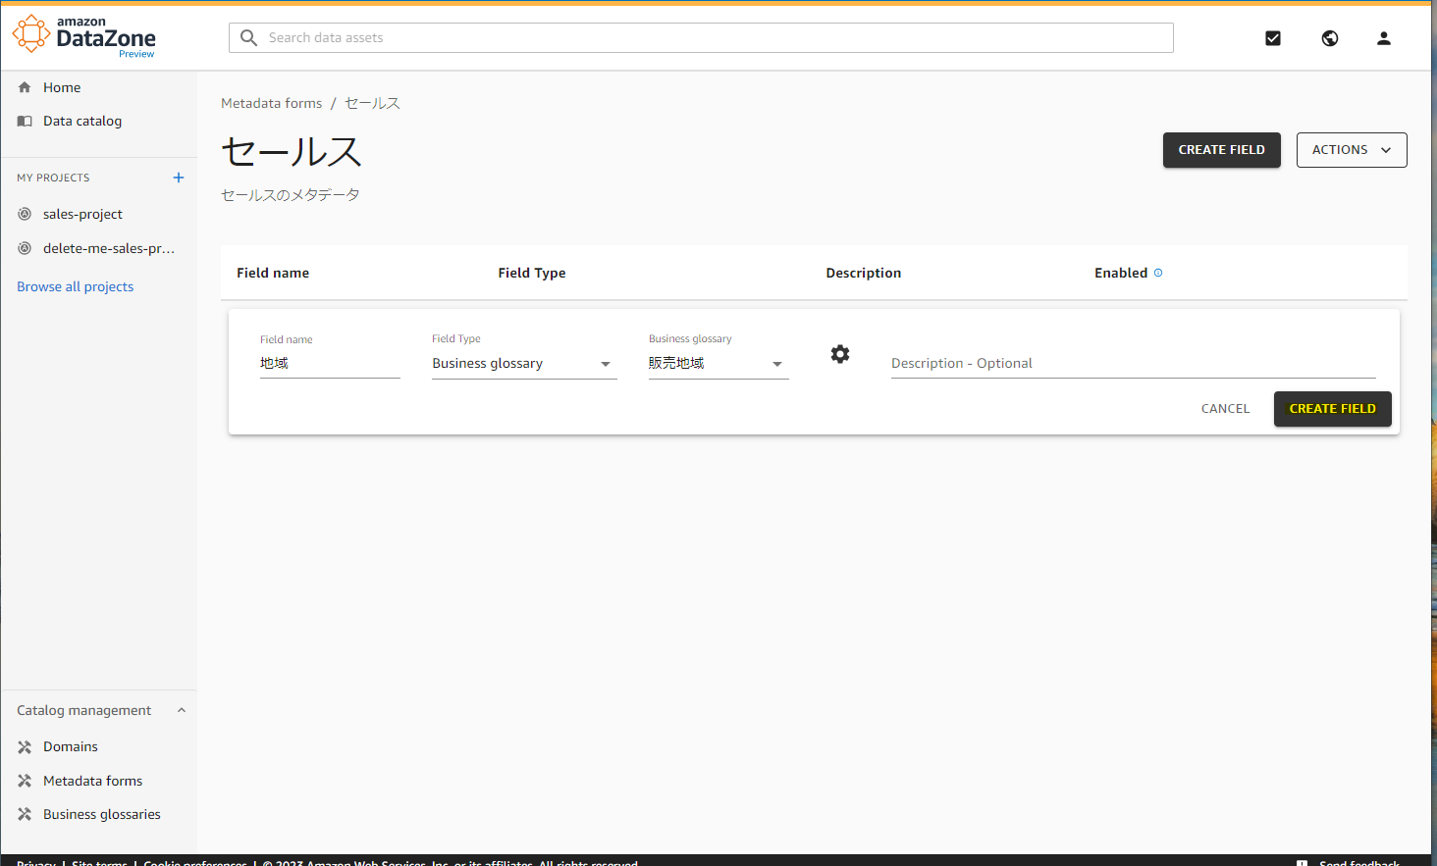This screenshot has width=1437, height=866.
Task: Open the sales-project entry
Action: tap(82, 214)
